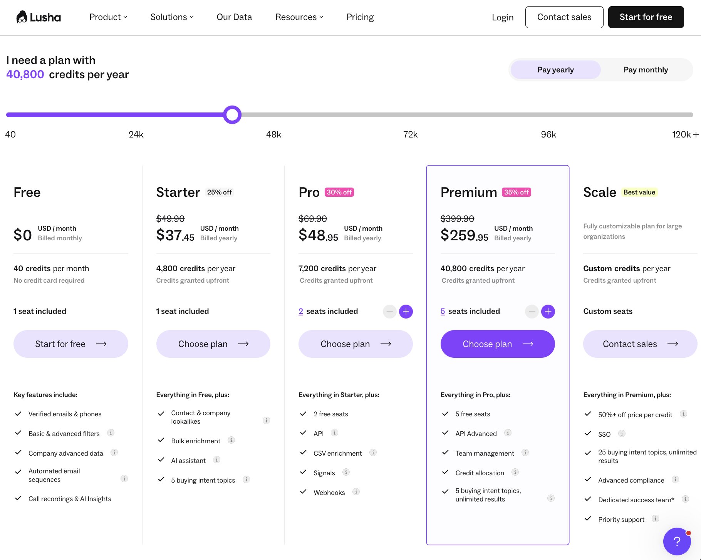701x560 pixels.
Task: Click Start for free in the header
Action: click(x=646, y=17)
